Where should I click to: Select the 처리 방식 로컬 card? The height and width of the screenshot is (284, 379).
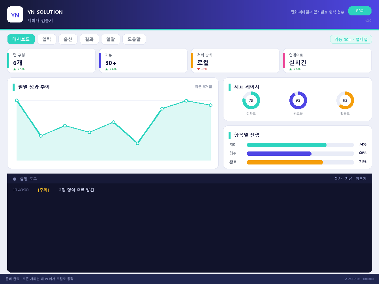coord(235,61)
